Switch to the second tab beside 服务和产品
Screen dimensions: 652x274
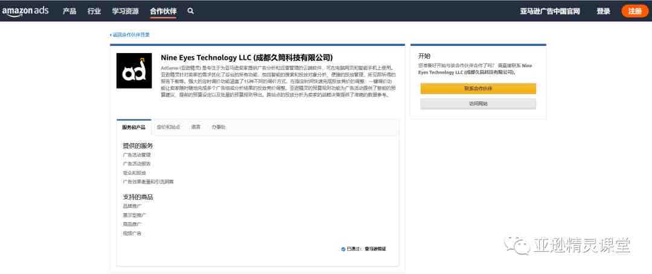coord(168,127)
